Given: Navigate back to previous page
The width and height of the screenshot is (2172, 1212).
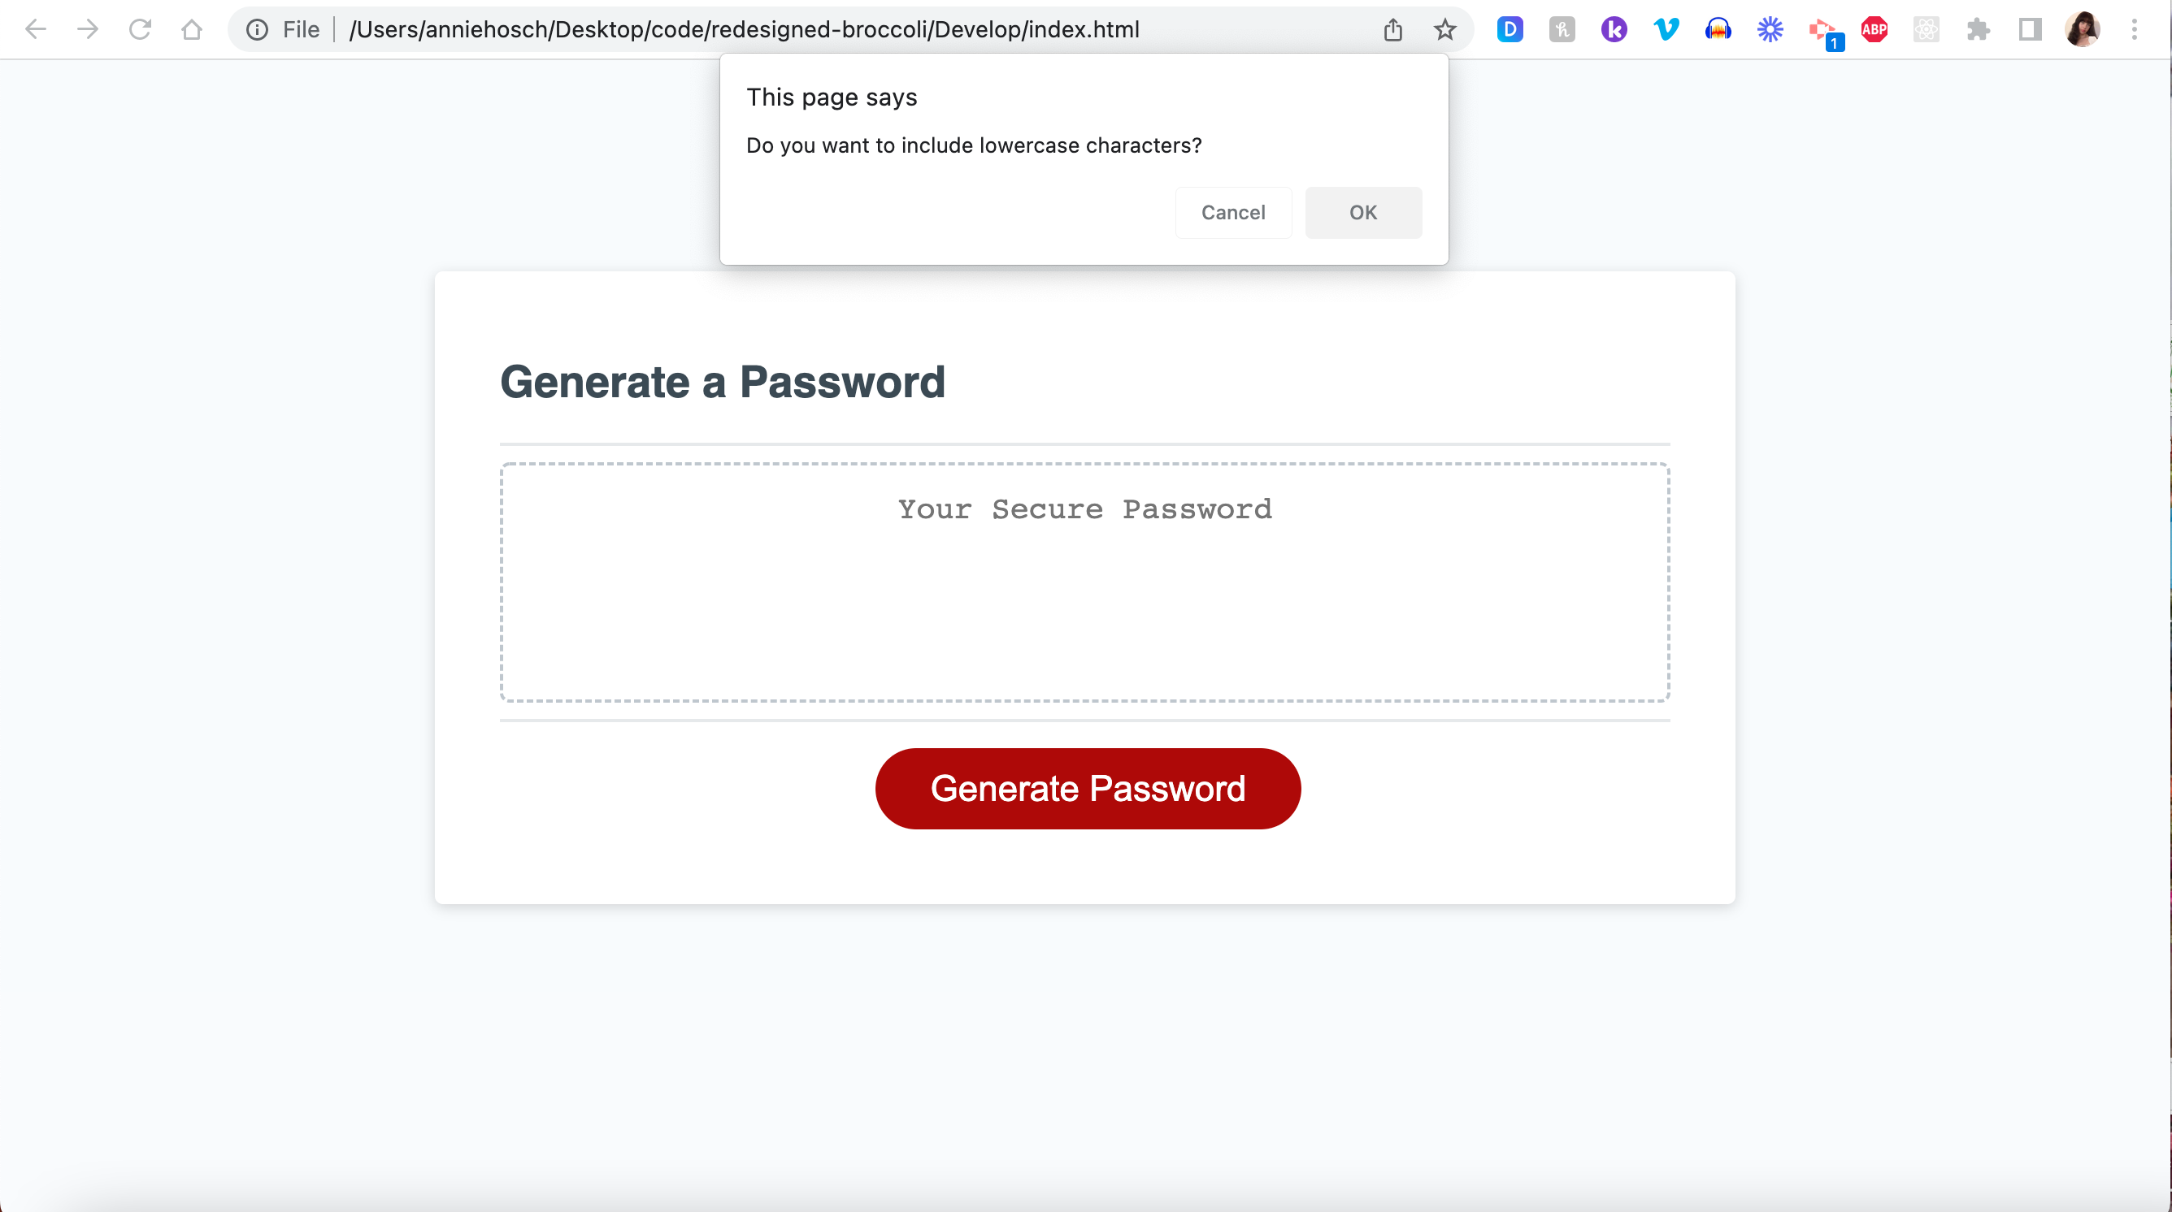Looking at the screenshot, I should point(37,28).
